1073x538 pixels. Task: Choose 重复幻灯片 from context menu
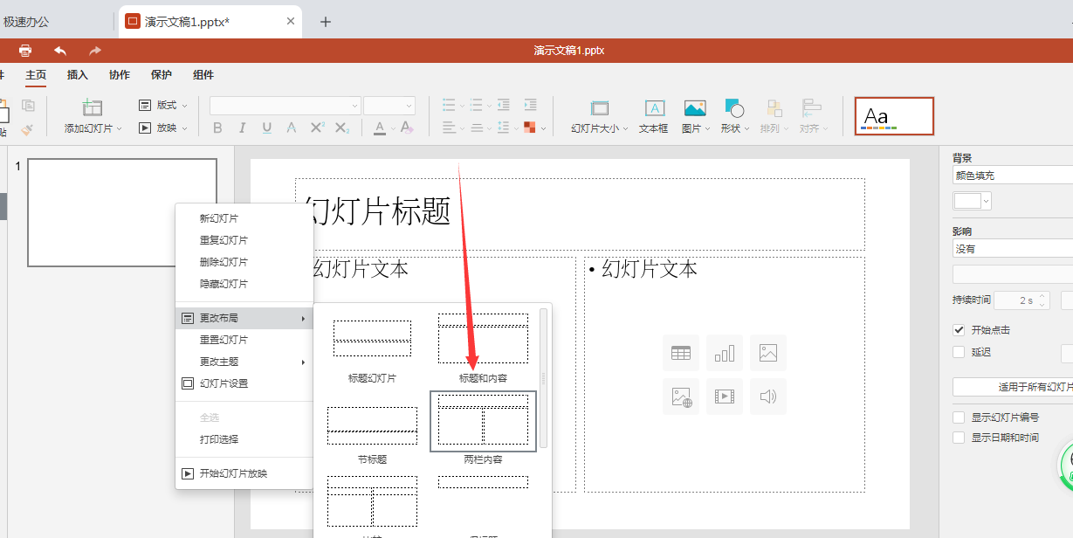pos(244,240)
